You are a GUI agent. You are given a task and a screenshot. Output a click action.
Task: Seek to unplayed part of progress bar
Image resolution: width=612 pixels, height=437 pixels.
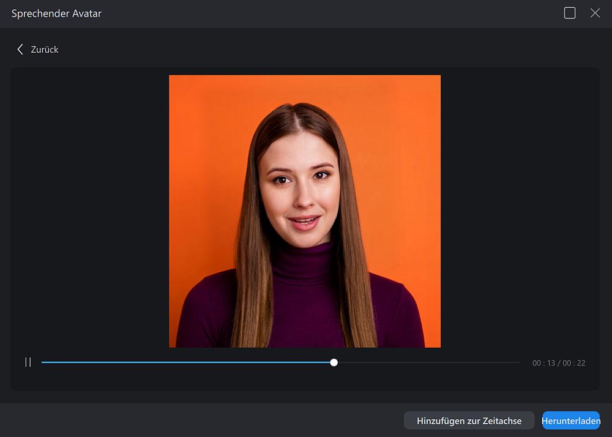(x=429, y=362)
